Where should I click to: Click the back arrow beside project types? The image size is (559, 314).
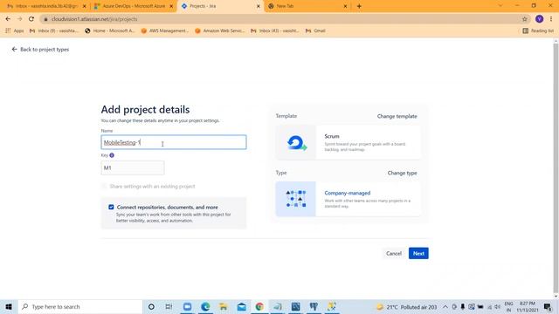14,49
